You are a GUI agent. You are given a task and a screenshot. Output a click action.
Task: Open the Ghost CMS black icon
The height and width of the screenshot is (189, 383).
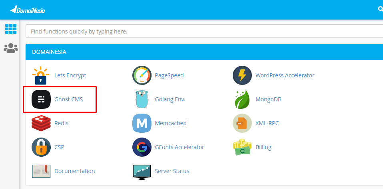[x=41, y=99]
